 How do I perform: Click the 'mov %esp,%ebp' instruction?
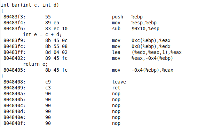click(134, 23)
